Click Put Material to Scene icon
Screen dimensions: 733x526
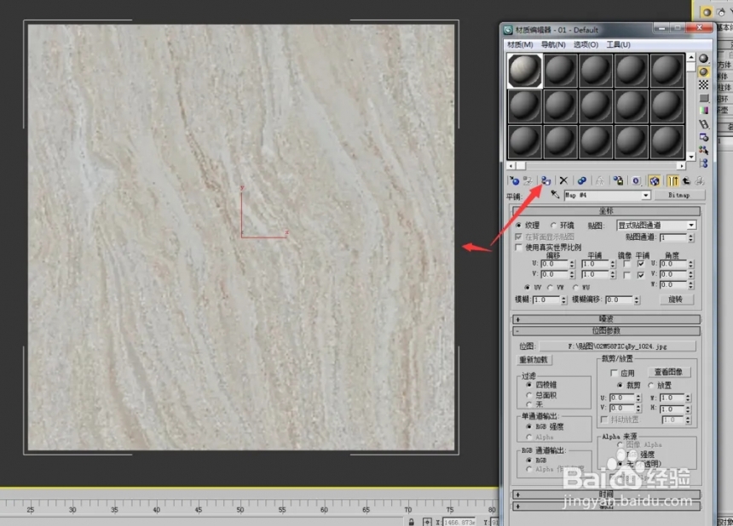[528, 181]
